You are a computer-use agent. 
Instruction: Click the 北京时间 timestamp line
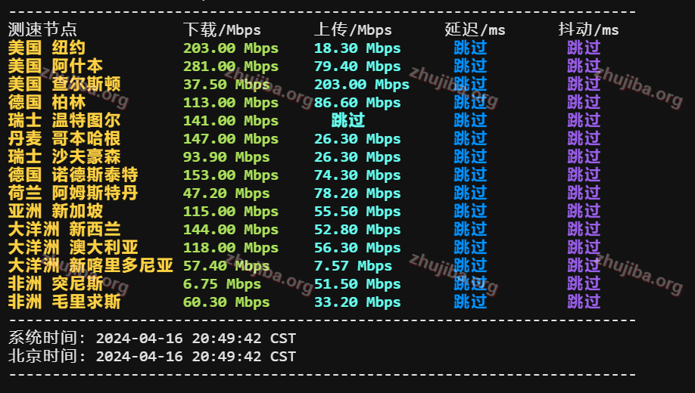tap(152, 356)
